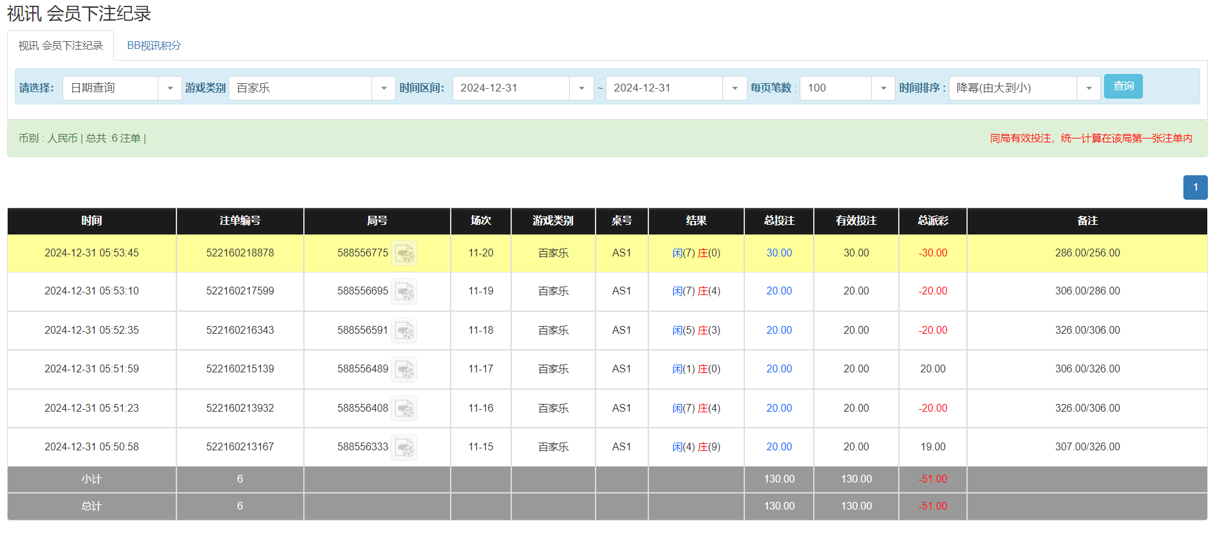This screenshot has height=536, width=1213.
Task: Open the 百家乐 game type dropdown
Action: (384, 88)
